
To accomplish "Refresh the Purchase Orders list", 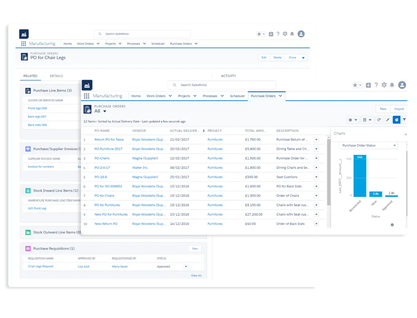I will (x=379, y=120).
